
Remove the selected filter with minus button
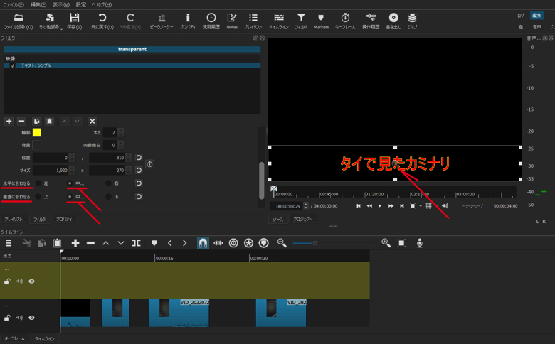21,122
